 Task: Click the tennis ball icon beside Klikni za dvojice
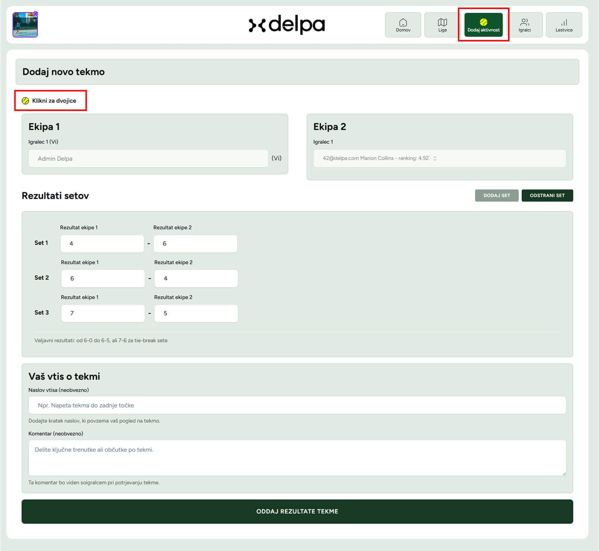(25, 101)
